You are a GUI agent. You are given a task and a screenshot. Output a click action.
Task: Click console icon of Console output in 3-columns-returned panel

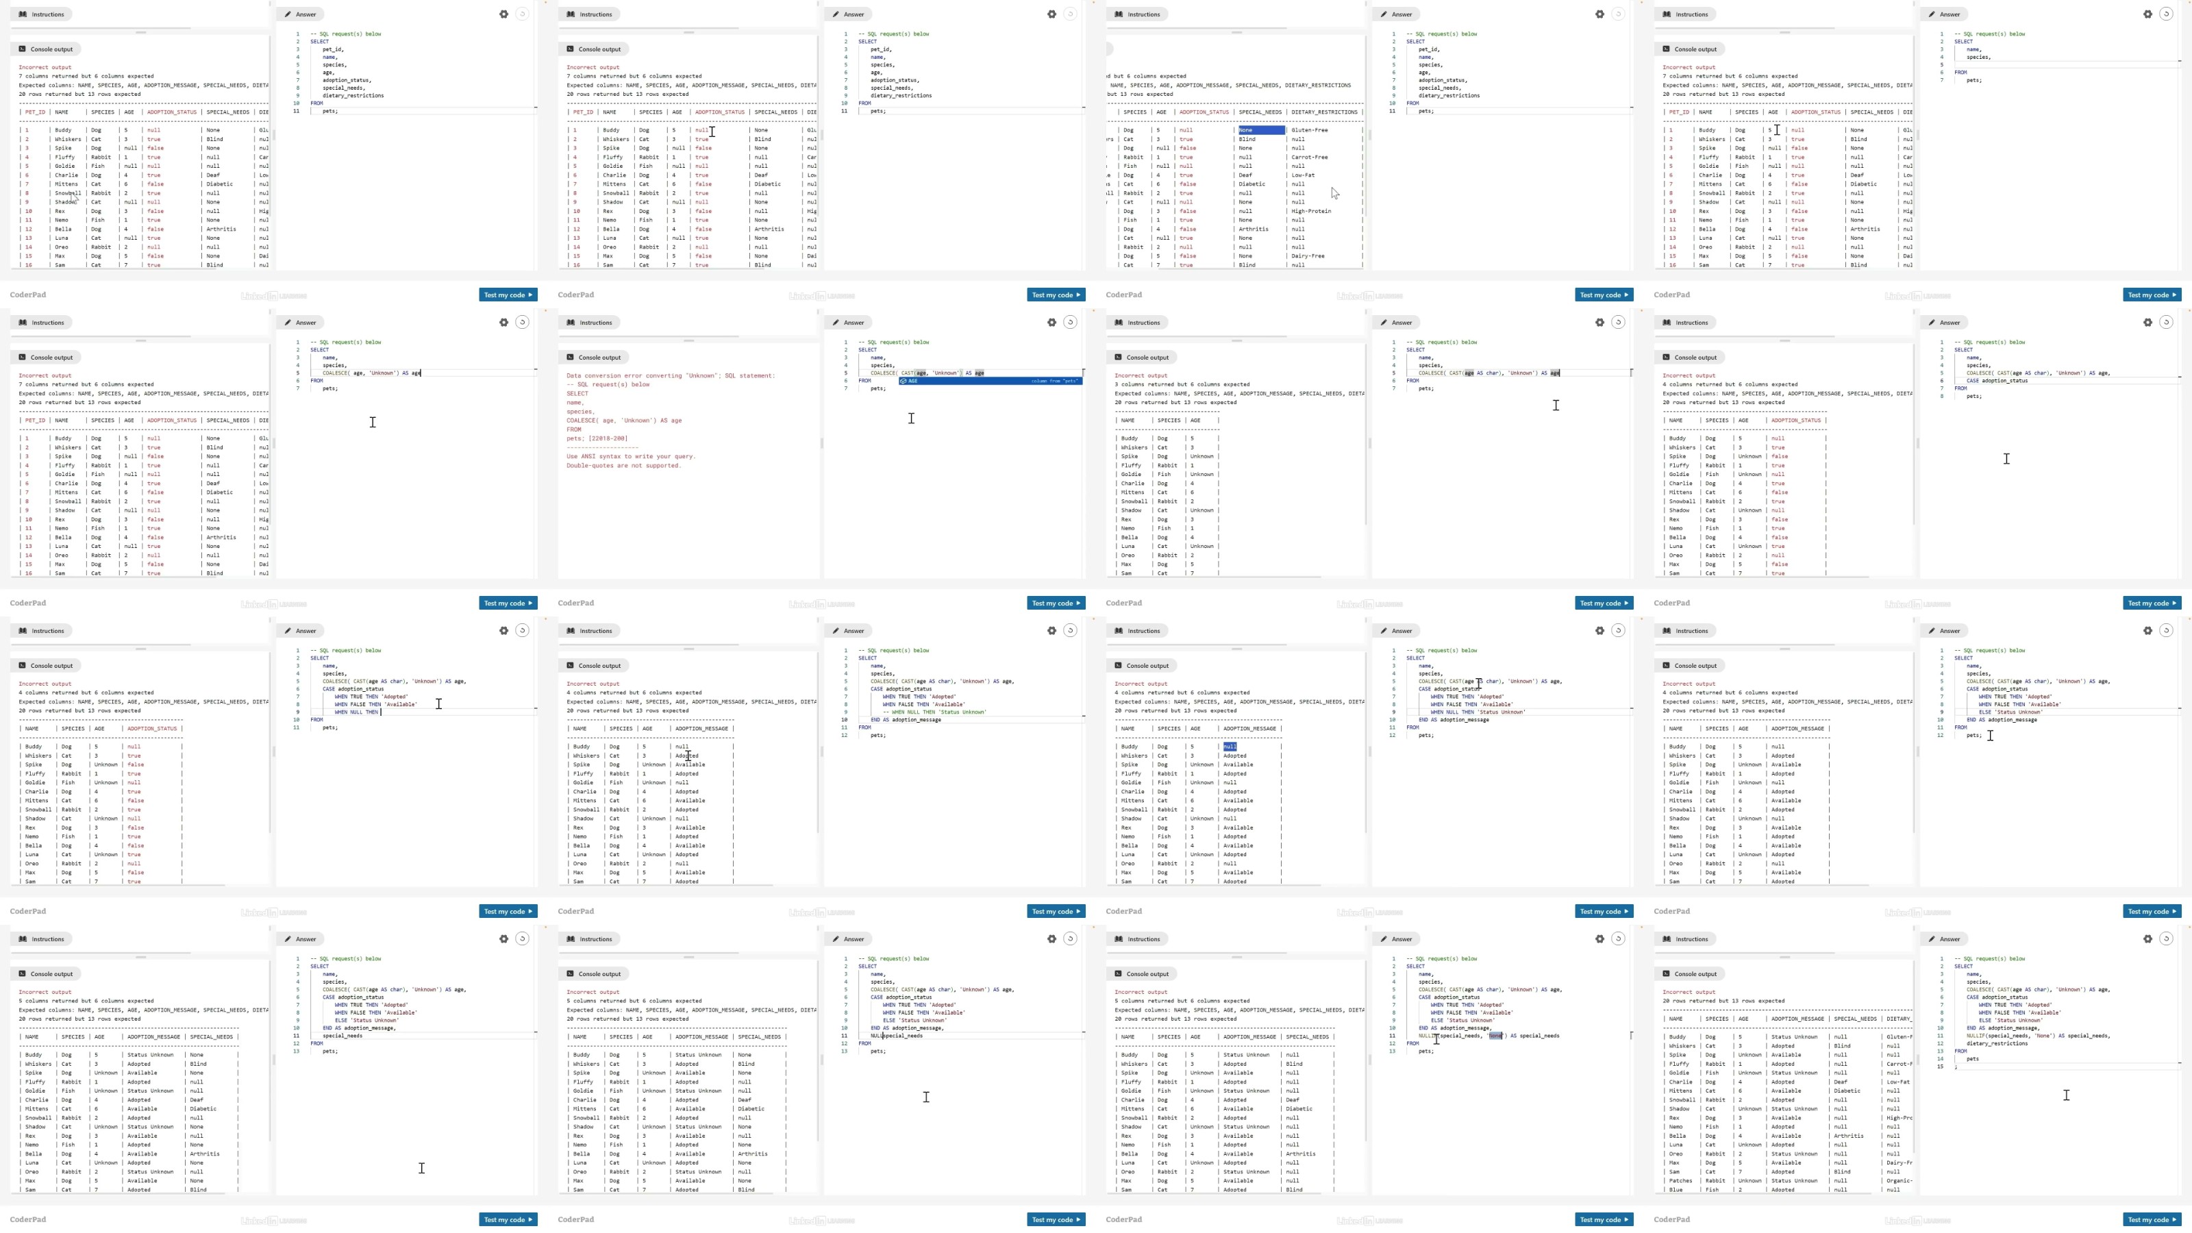1118,358
